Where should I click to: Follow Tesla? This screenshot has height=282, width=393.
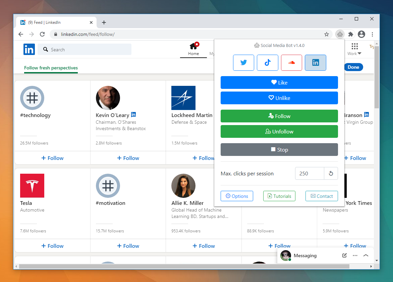point(52,246)
